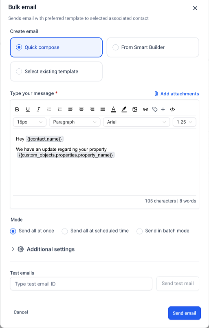Insert an image into the message
Image resolution: width=209 pixels, height=328 pixels.
[135, 109]
